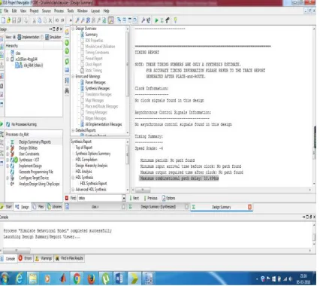
Task: Collapse the Errors and Warnings node
Action: (73, 76)
